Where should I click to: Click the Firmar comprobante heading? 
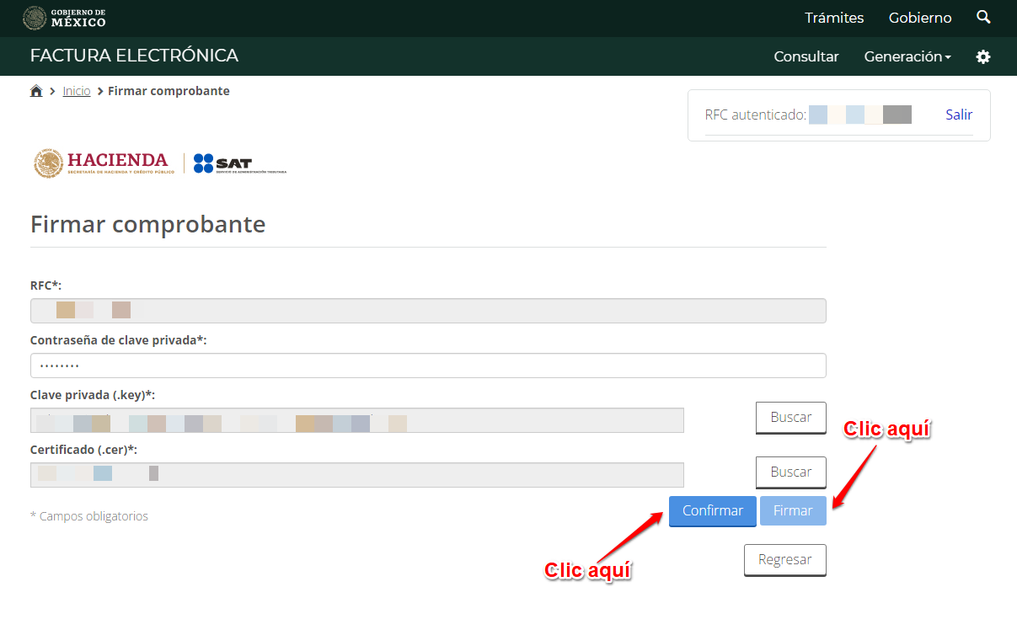(148, 224)
